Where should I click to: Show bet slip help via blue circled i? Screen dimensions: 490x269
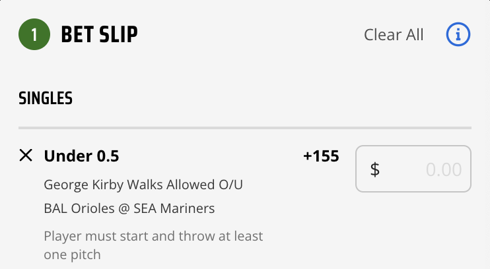458,34
